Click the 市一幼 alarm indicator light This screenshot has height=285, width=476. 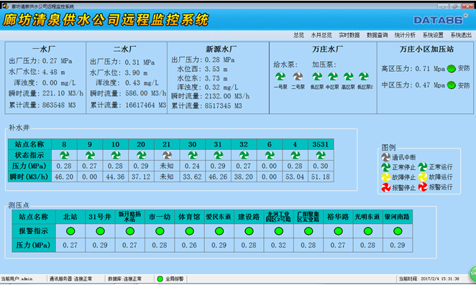pyautogui.click(x=160, y=231)
